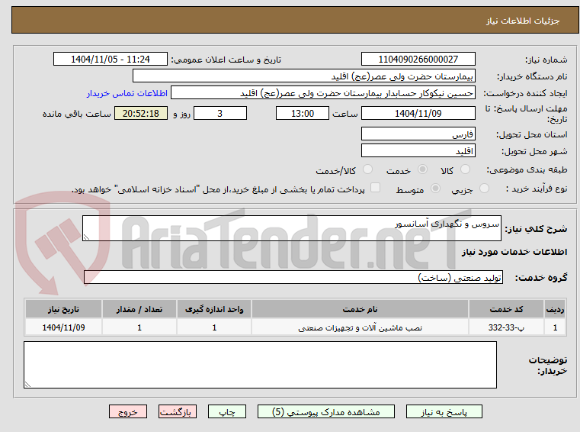Click the delivery city field اقلید
This screenshot has width=580, height=432.
[418, 151]
